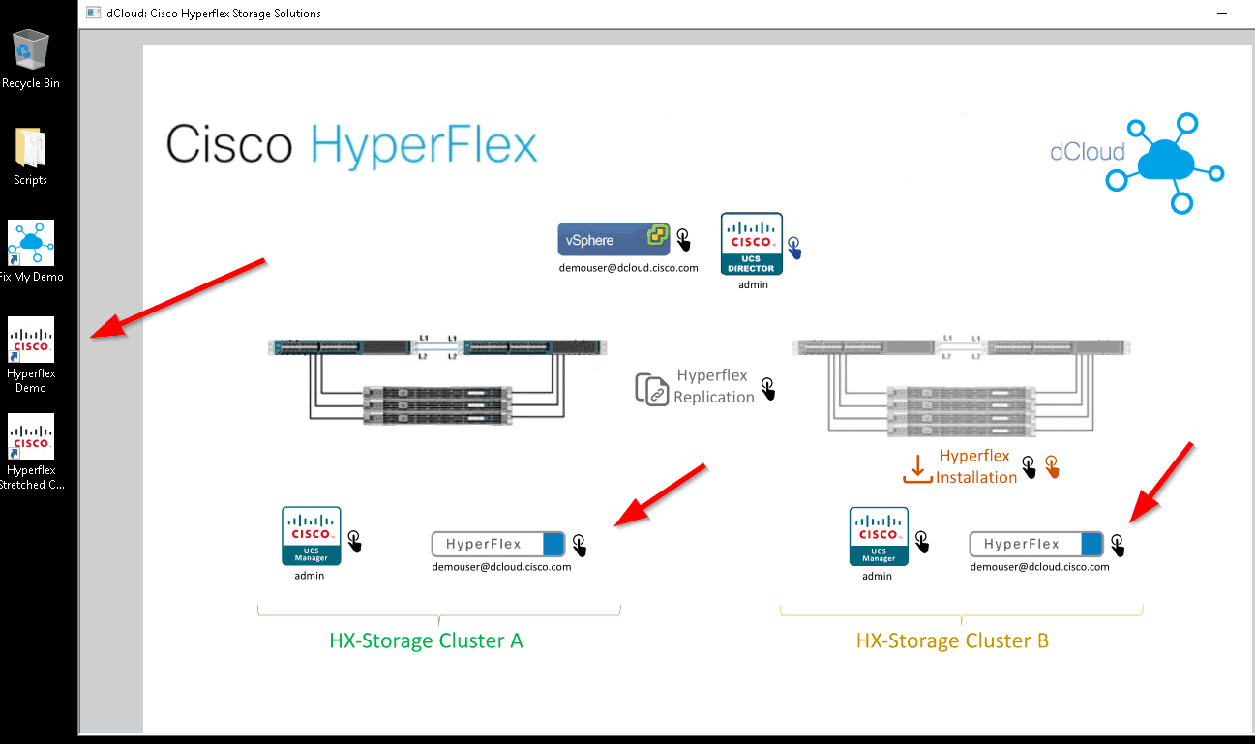Image resolution: width=1255 pixels, height=744 pixels.
Task: Click the Hyperflex Installation label
Action: click(x=975, y=466)
